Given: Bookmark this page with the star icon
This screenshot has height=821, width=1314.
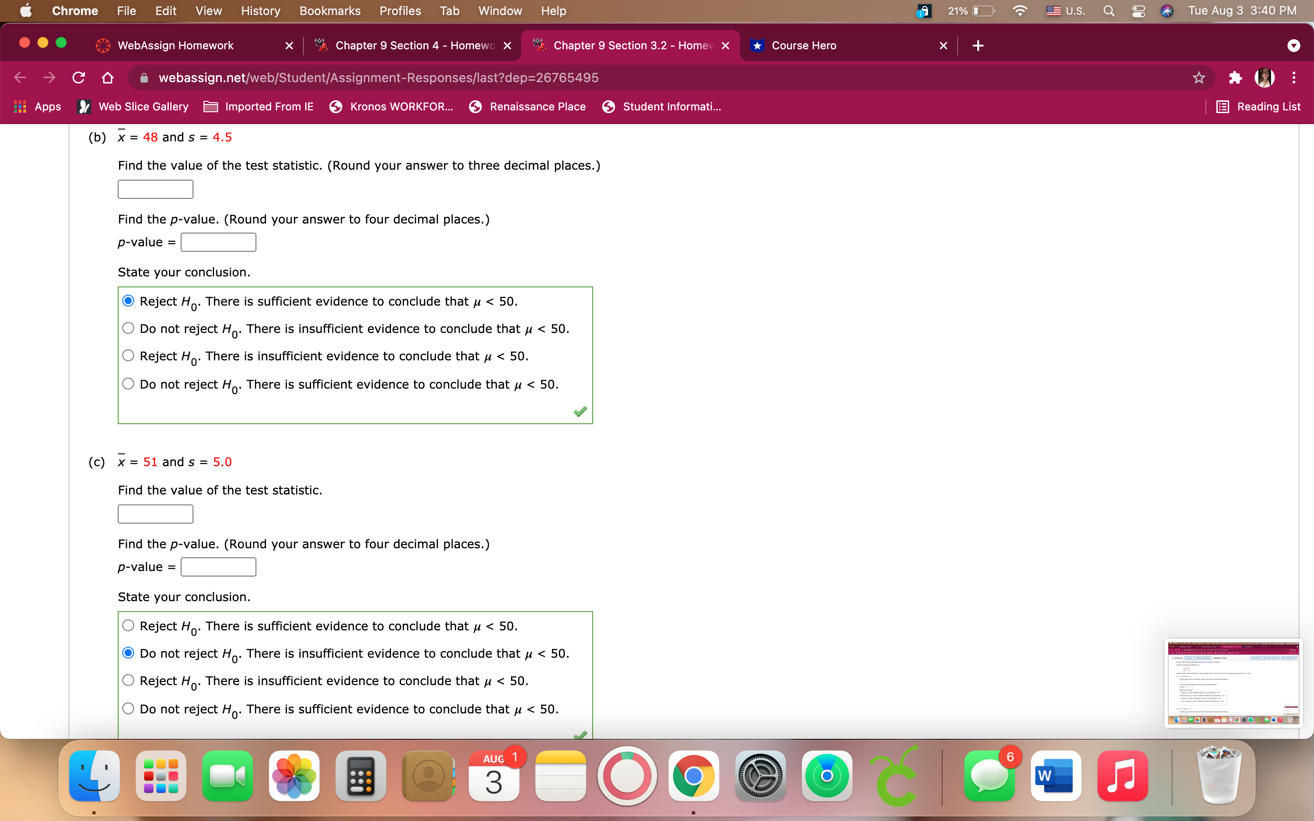Looking at the screenshot, I should (x=1199, y=77).
